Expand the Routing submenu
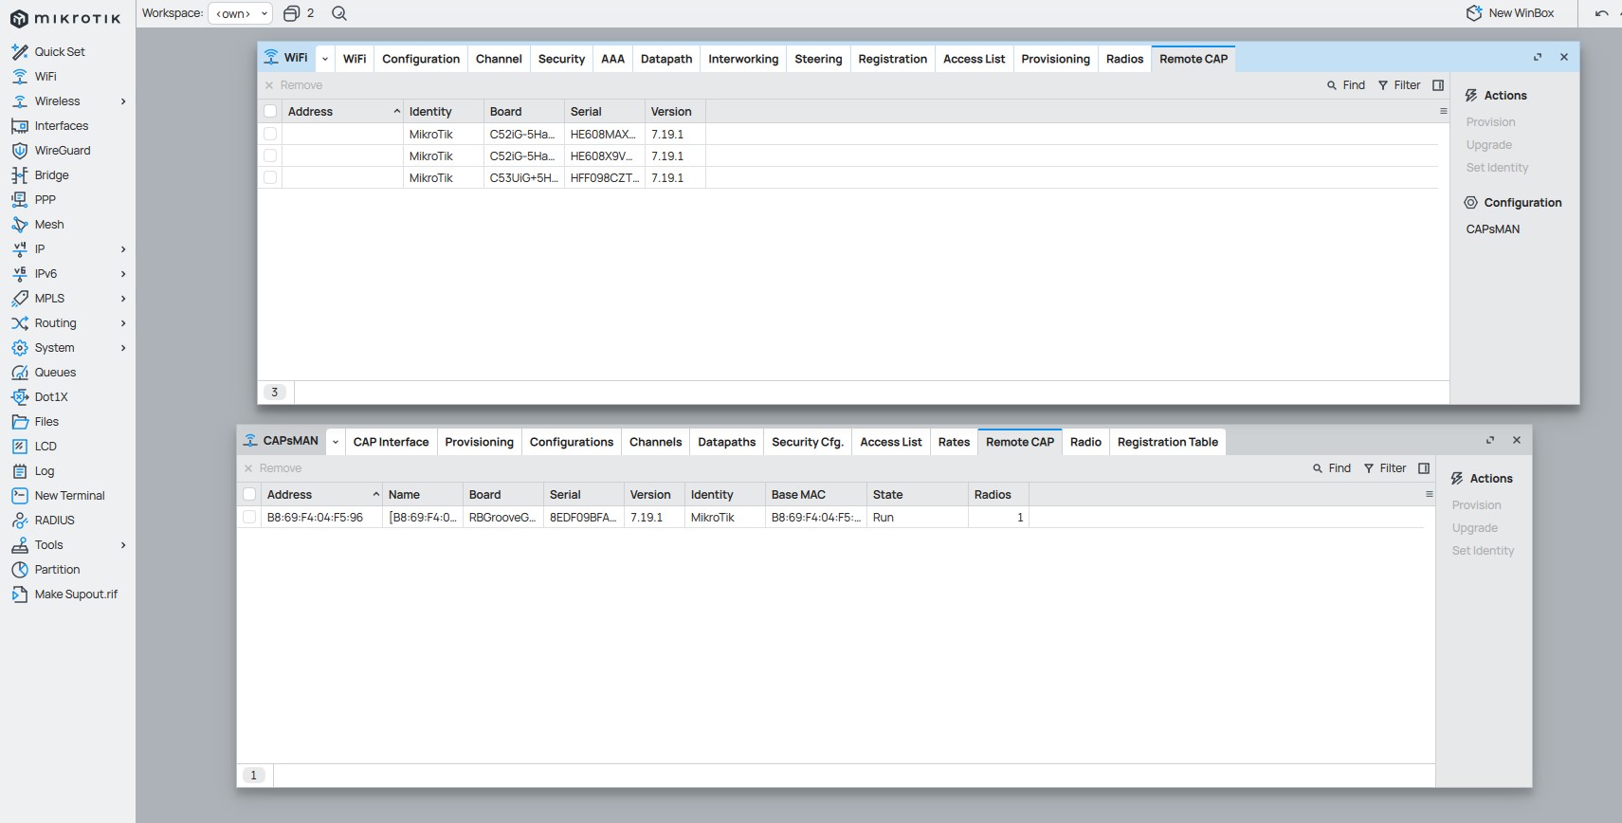 coord(123,323)
